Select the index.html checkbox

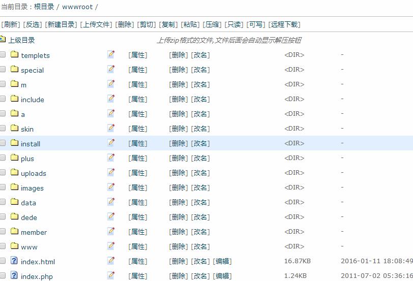[x=3, y=261]
